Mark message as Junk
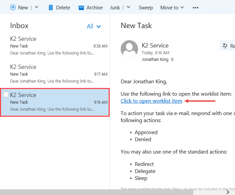This screenshot has height=195, width=235. click(115, 8)
